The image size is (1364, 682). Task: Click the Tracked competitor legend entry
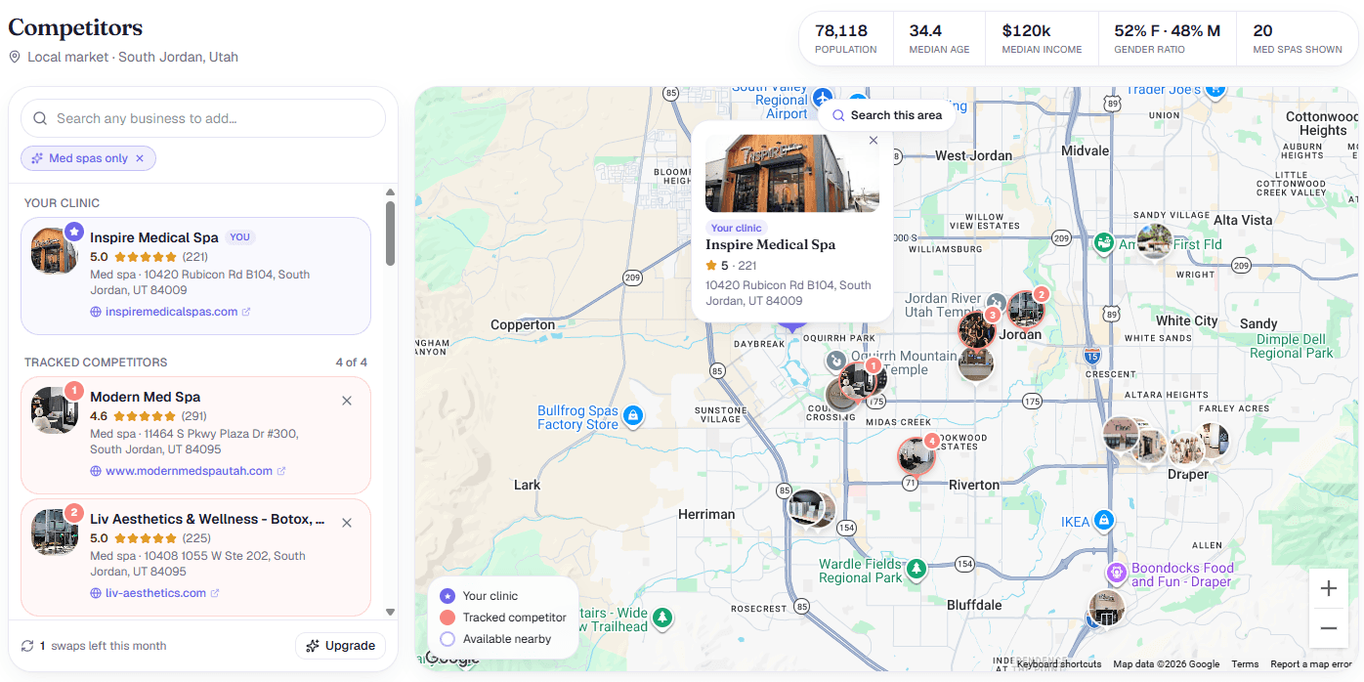(503, 618)
